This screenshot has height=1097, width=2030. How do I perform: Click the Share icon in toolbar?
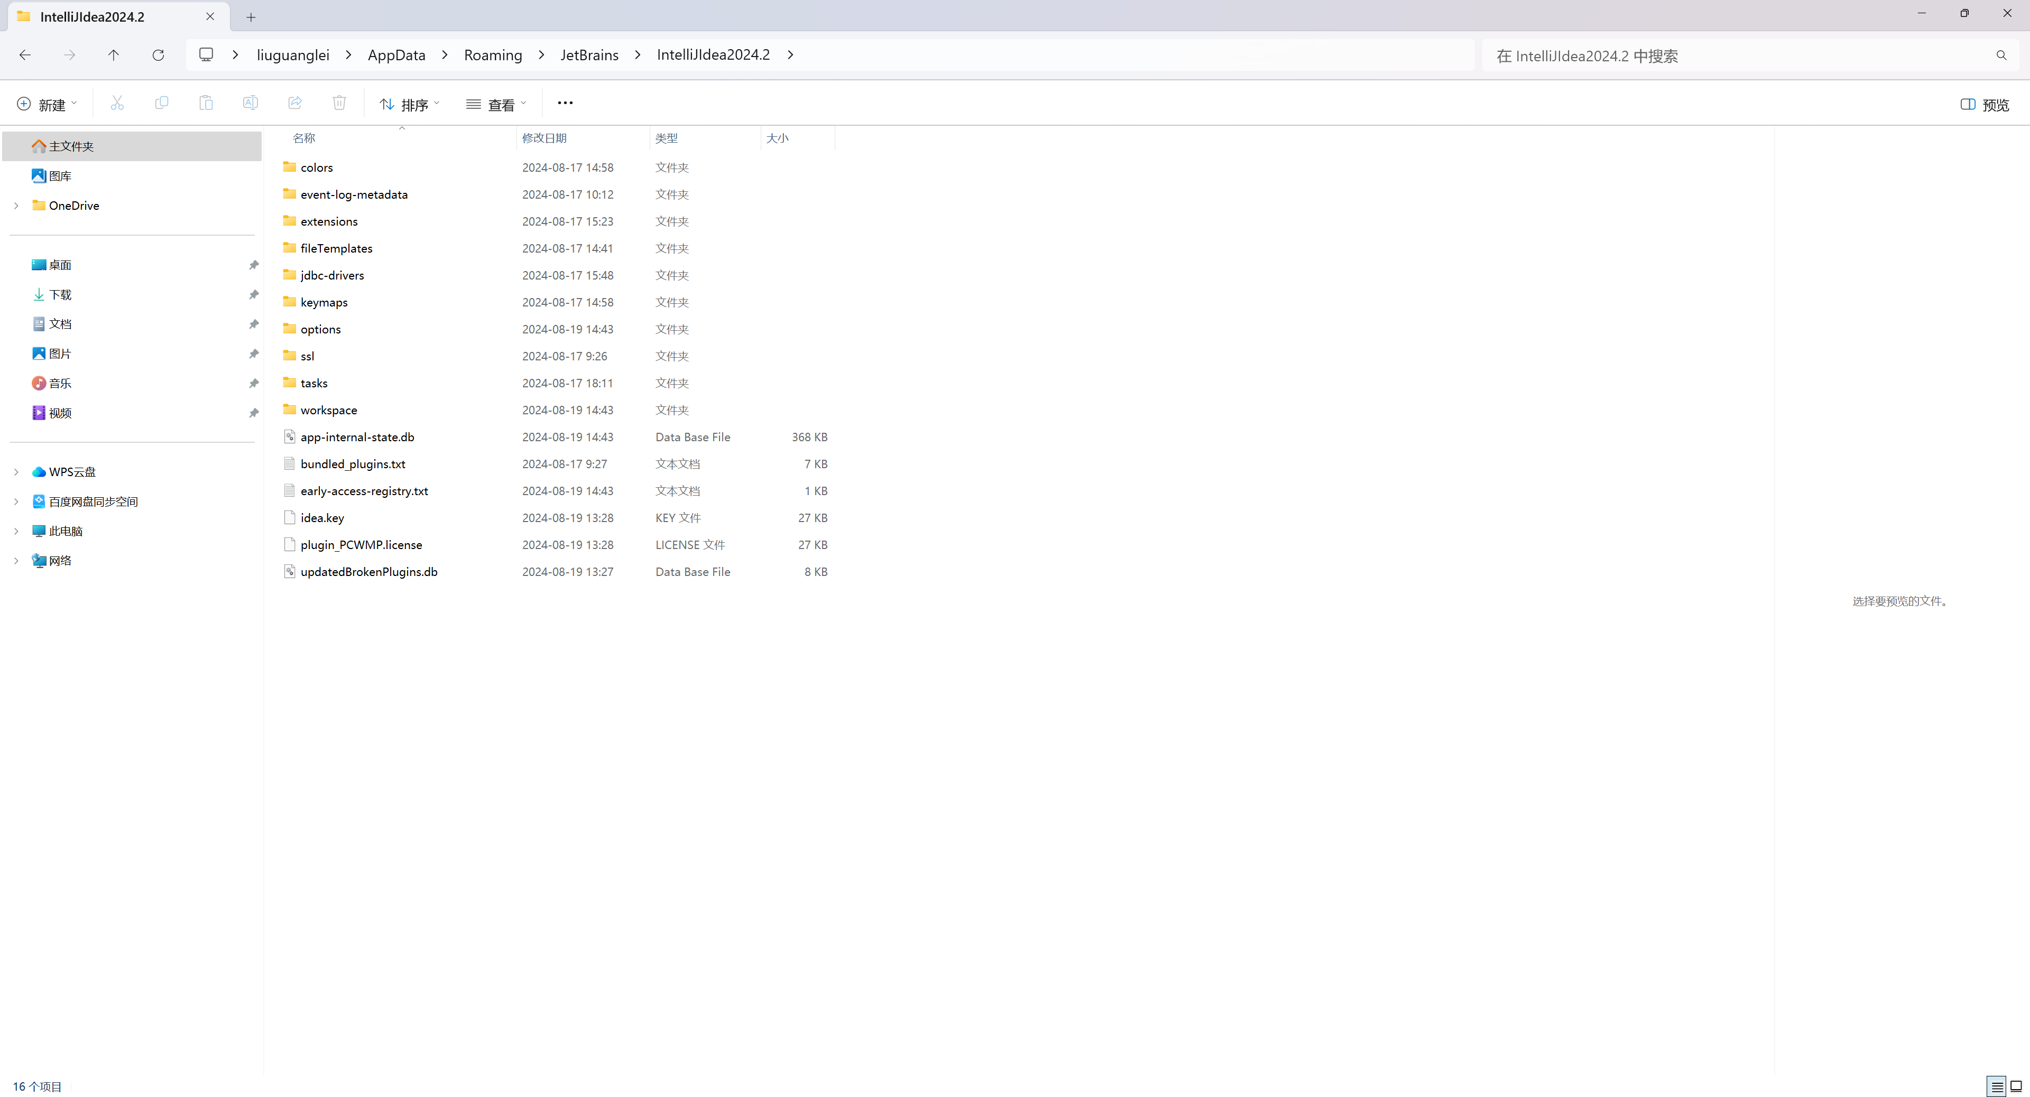pos(295,103)
